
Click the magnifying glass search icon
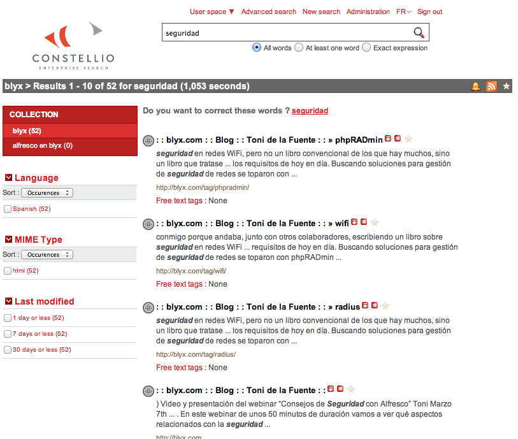coord(419,32)
